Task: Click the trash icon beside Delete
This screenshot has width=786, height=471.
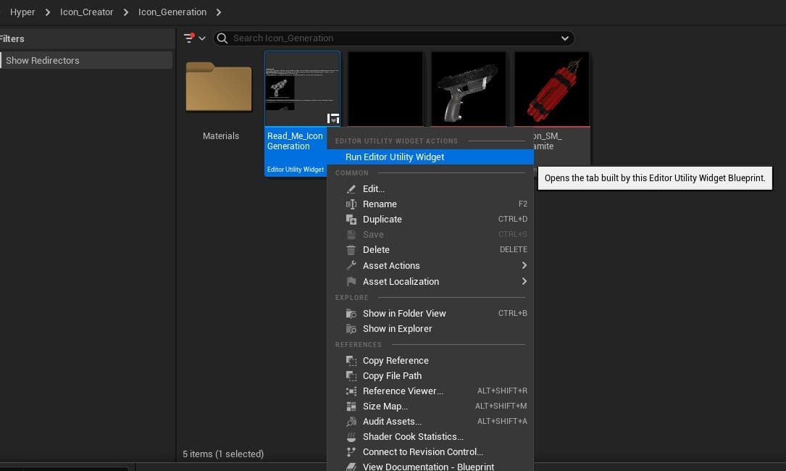Action: pyautogui.click(x=351, y=250)
